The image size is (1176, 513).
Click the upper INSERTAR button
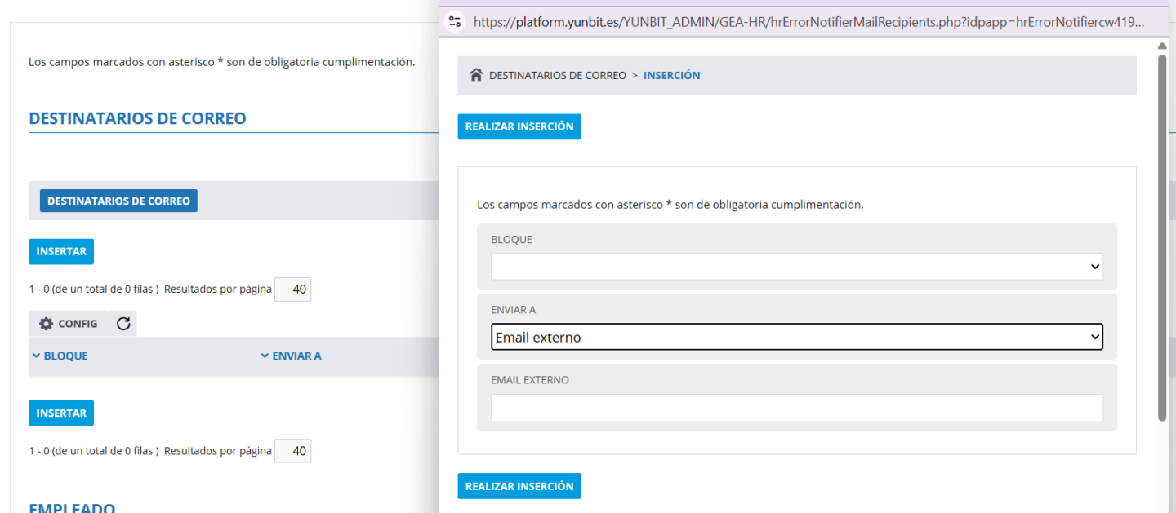[61, 251]
